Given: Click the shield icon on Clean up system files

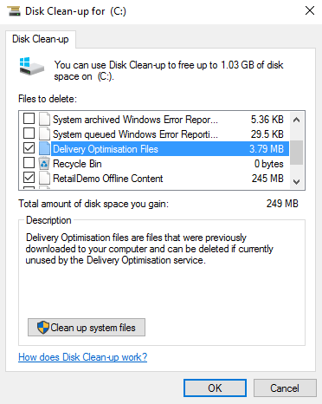Looking at the screenshot, I should (43, 328).
